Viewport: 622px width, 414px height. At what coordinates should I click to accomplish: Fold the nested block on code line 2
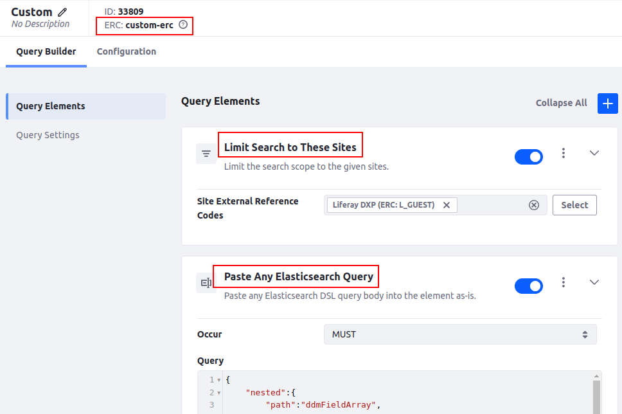click(219, 393)
